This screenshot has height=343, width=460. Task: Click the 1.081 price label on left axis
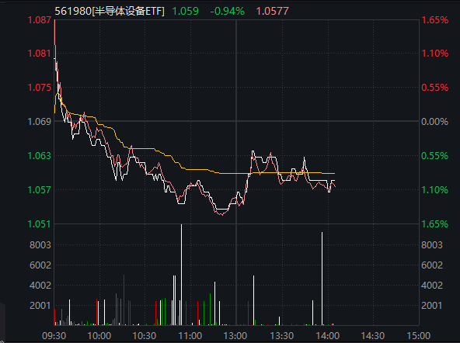pos(40,54)
